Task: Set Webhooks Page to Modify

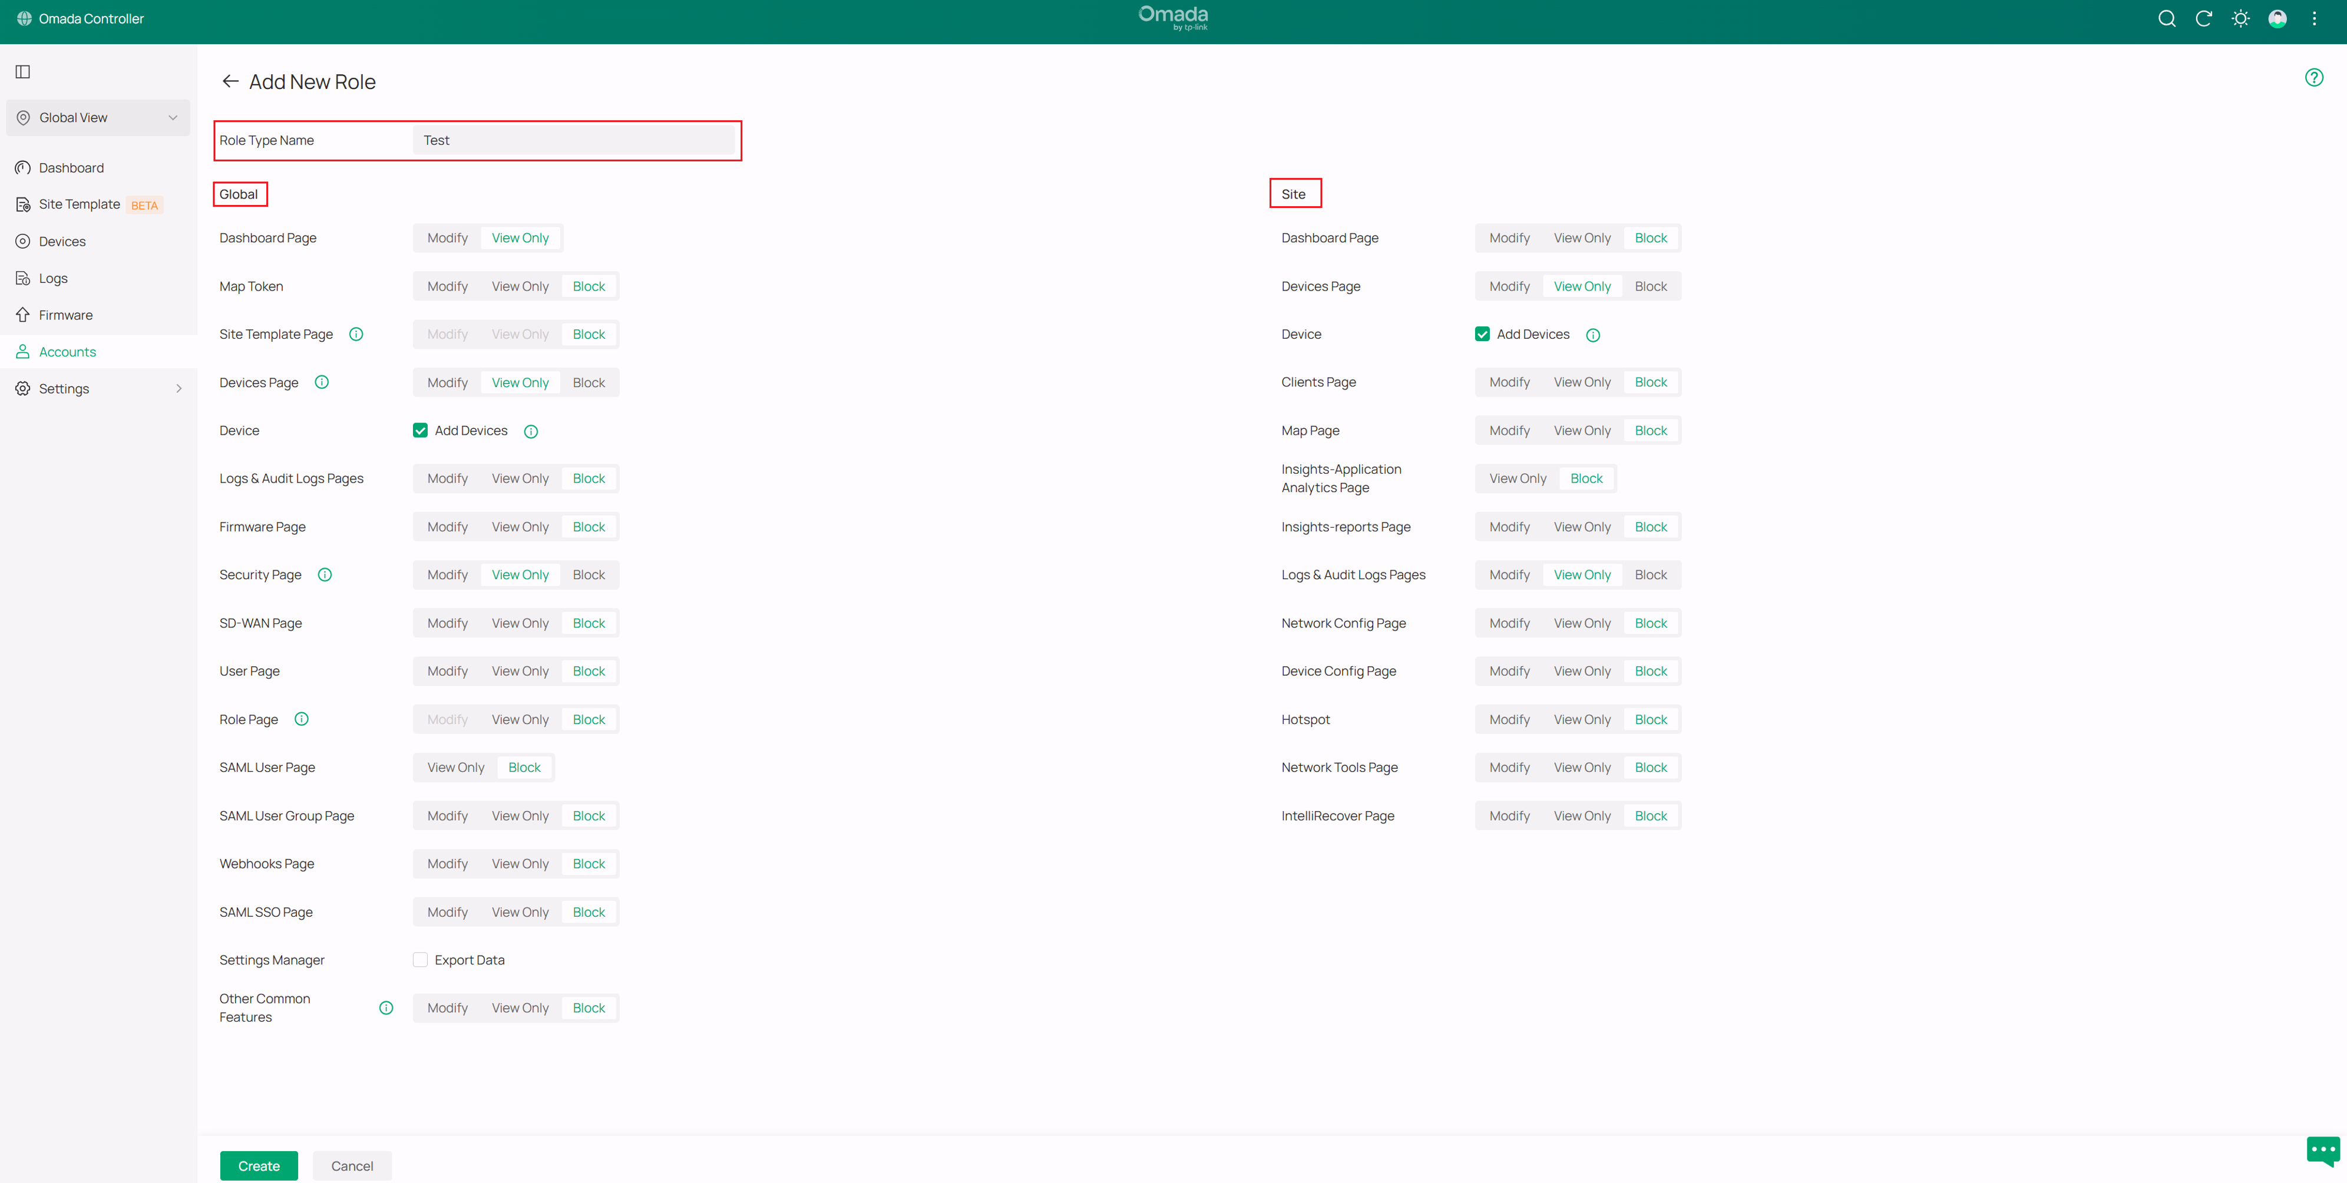Action: pos(447,863)
